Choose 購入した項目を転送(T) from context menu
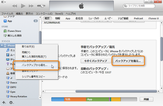163x106 pixels. tap(37, 57)
